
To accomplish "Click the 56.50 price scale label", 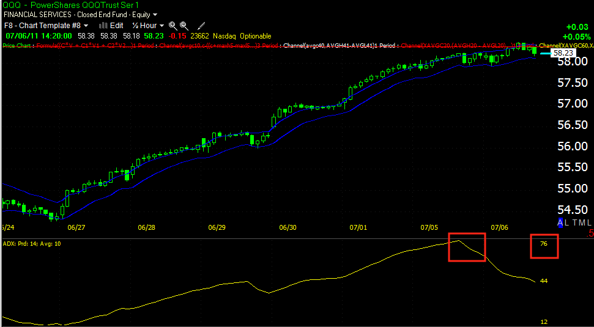I will tap(573, 125).
